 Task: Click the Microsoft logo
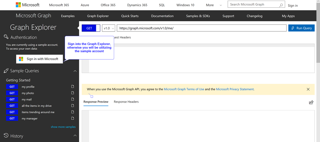[27, 5]
